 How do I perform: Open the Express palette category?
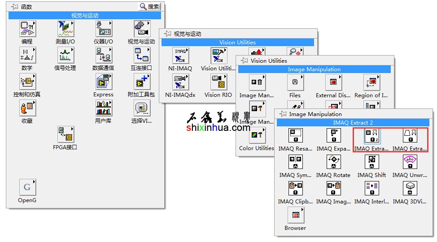[x=103, y=82]
